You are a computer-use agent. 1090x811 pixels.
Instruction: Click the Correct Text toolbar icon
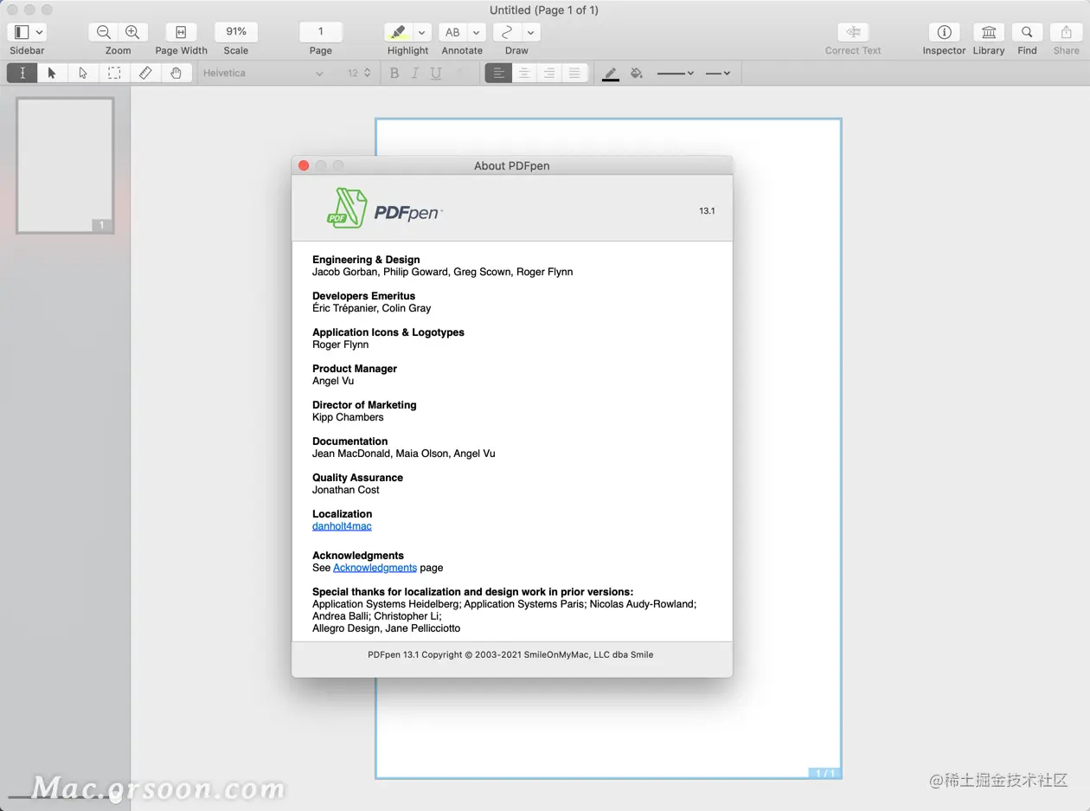pyautogui.click(x=853, y=32)
